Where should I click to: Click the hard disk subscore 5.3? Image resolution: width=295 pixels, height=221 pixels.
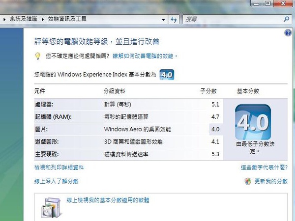click(x=215, y=154)
